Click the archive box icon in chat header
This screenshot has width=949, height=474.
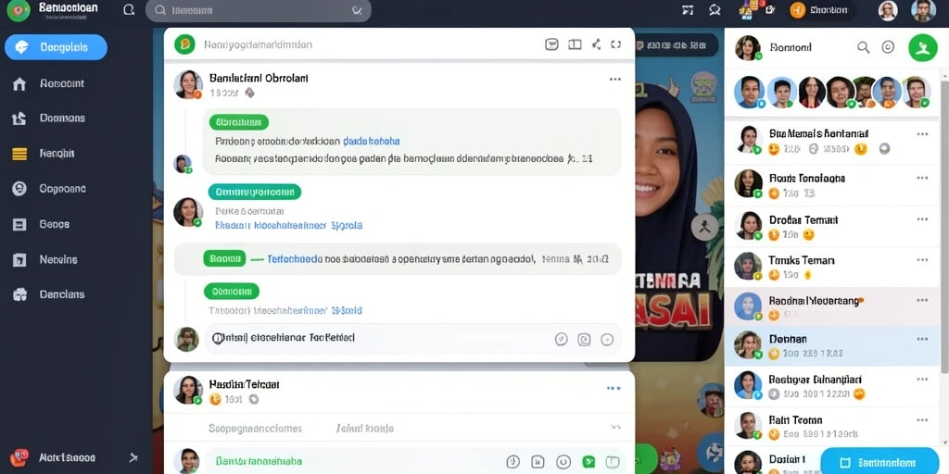pyautogui.click(x=551, y=44)
